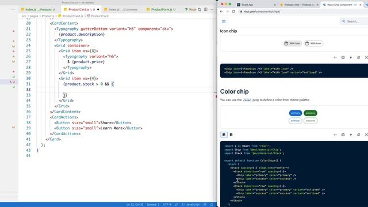Screen dimensions: 368x207
Task: Click the filled green 'success' chip
Action: (x=310, y=113)
